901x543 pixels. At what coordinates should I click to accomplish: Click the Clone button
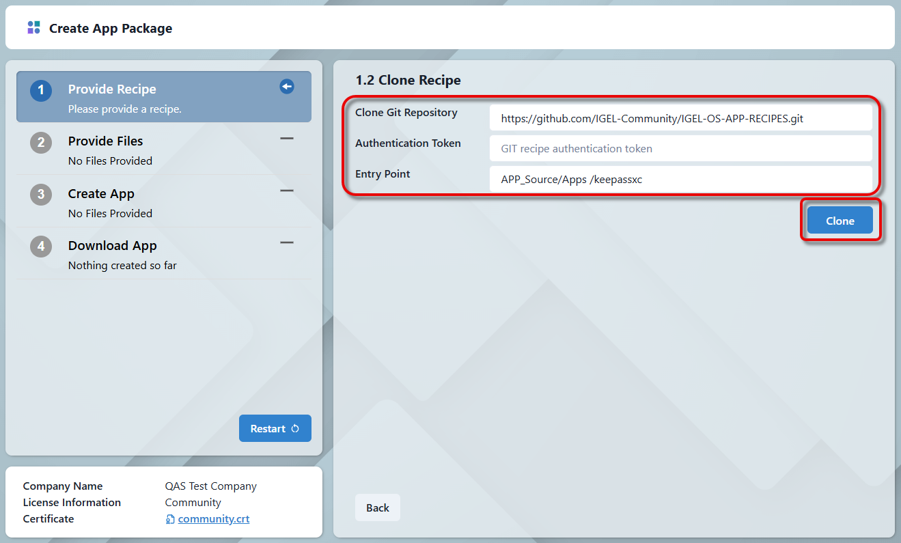pos(840,221)
